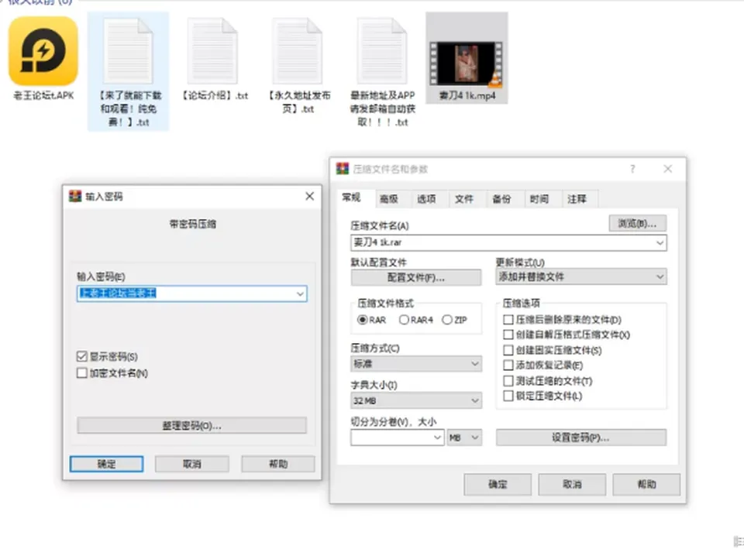Close the 输入密码 dialog
This screenshot has width=744, height=549.
(x=310, y=196)
